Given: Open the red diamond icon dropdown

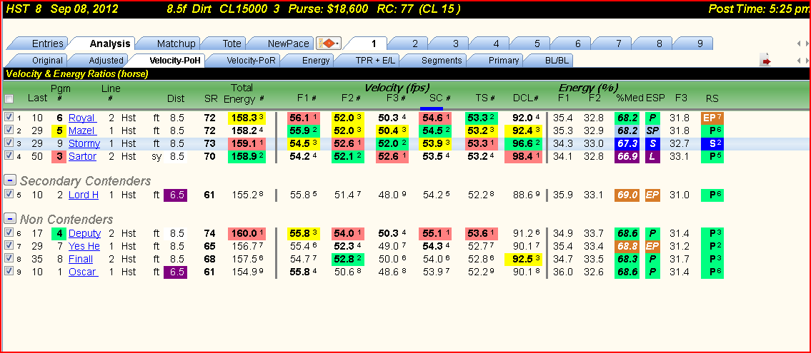Looking at the screenshot, I should tap(328, 44).
